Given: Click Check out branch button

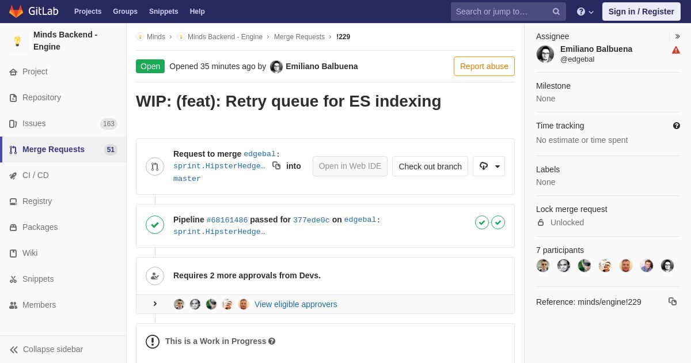Looking at the screenshot, I should click(430, 166).
